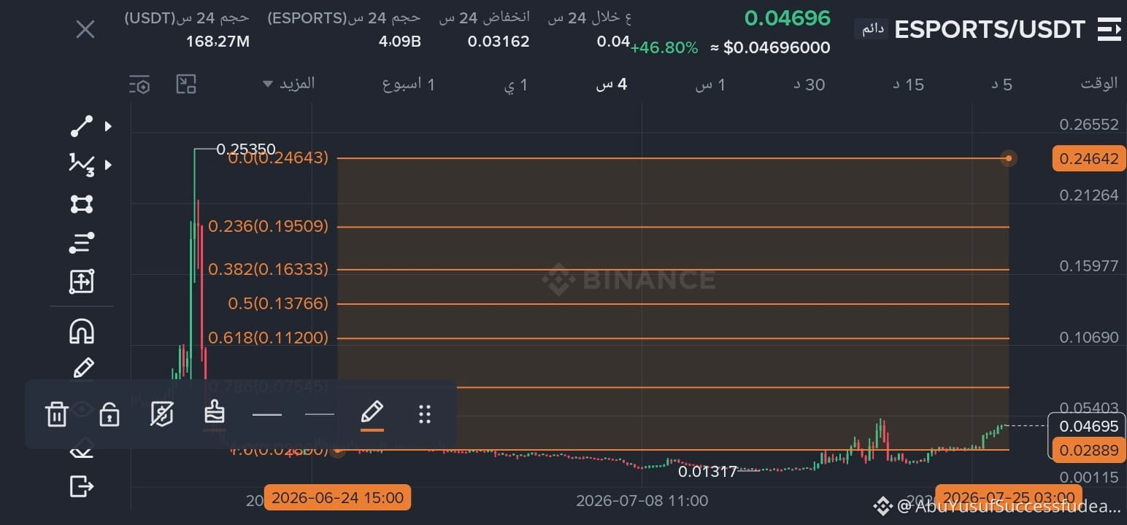Screen dimensions: 1127x525
Task: Expand the line tools submenu arrow
Action: pyautogui.click(x=108, y=126)
